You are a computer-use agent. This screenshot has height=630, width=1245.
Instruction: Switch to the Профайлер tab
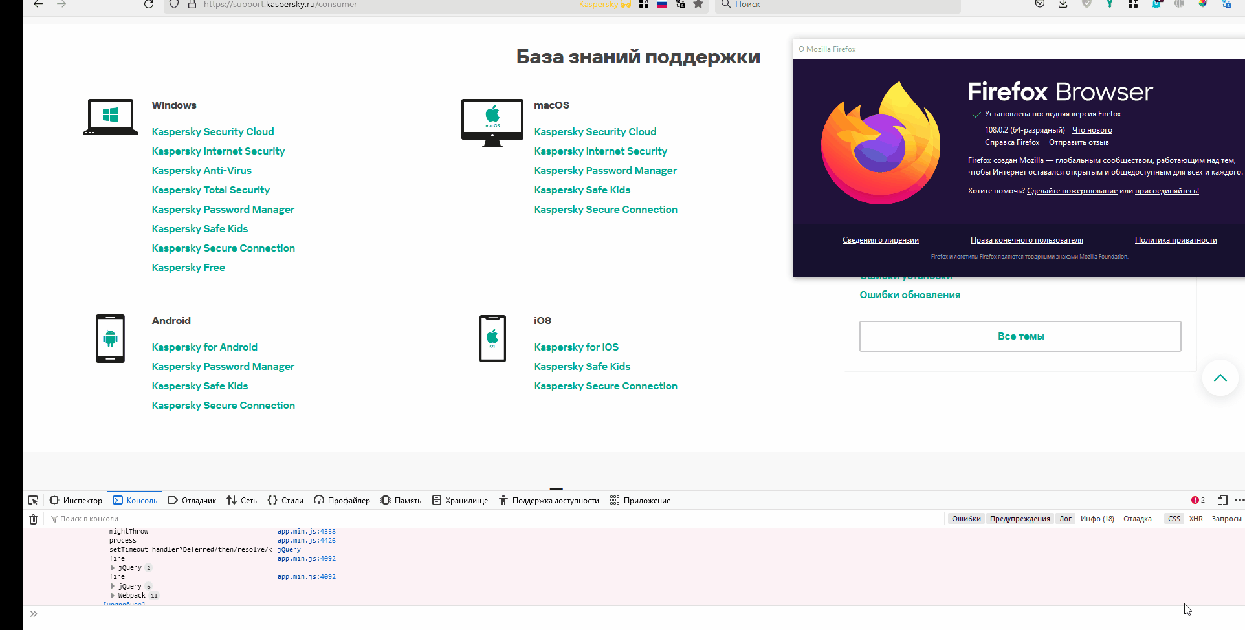[x=342, y=501]
